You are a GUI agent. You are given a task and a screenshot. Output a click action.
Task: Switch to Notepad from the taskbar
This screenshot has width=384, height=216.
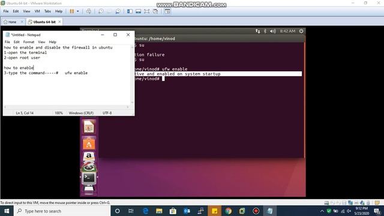269,211
